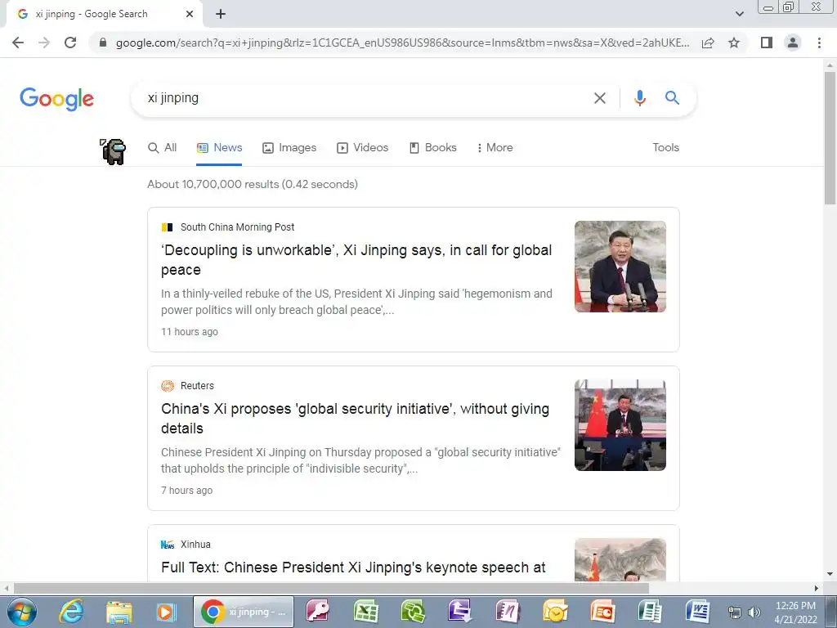The image size is (837, 628).
Task: Click the padlock site info icon
Action: pos(103,43)
